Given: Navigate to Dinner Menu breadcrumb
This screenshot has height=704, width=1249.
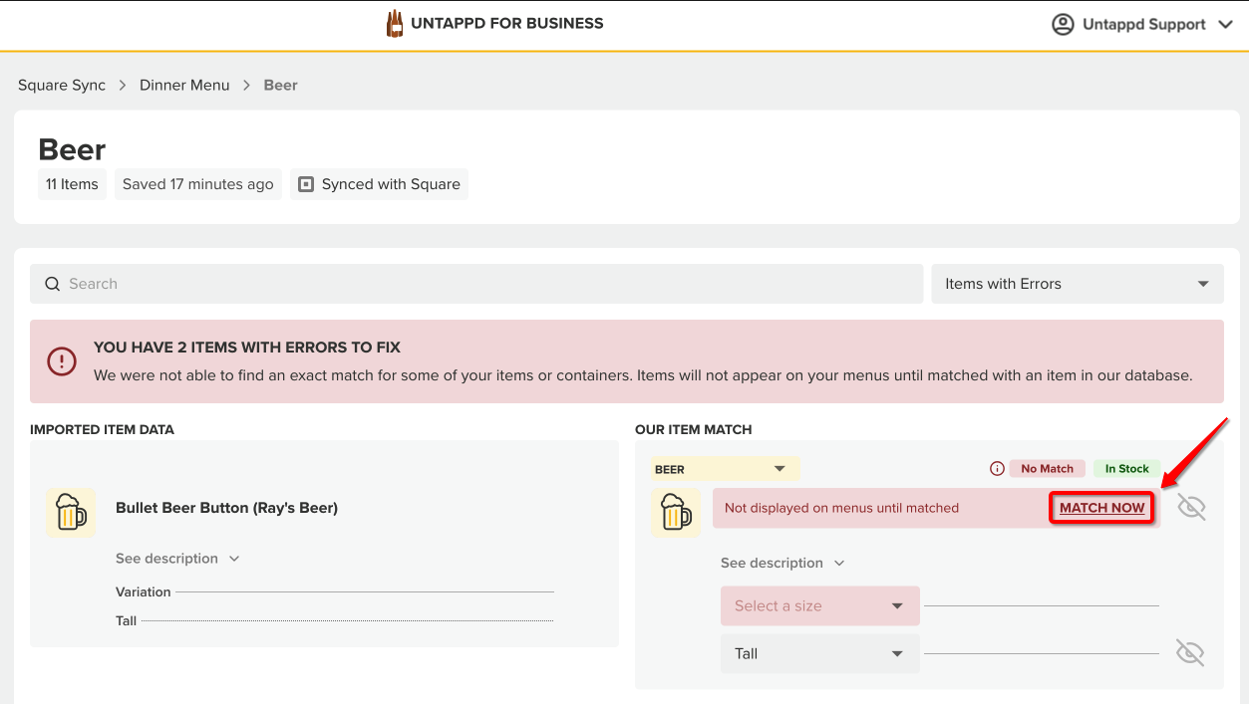Looking at the screenshot, I should (184, 85).
